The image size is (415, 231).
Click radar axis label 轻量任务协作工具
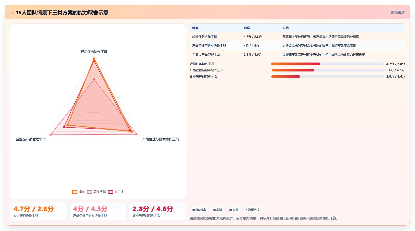tap(94, 52)
